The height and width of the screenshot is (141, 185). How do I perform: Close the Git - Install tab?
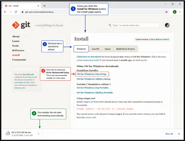[x=38, y=6]
